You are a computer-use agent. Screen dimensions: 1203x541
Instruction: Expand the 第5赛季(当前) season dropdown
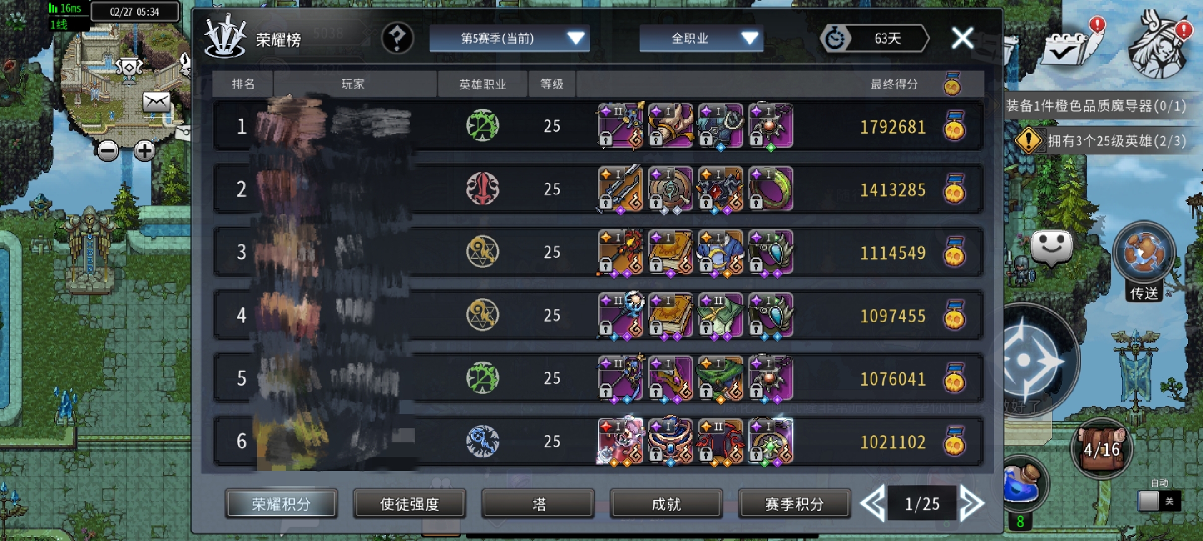point(509,38)
